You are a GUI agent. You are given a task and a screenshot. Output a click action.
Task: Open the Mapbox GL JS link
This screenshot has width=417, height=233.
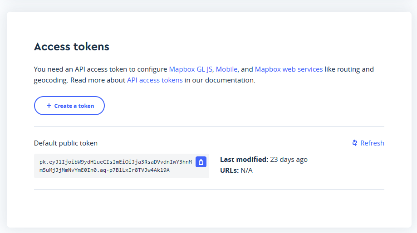point(191,69)
